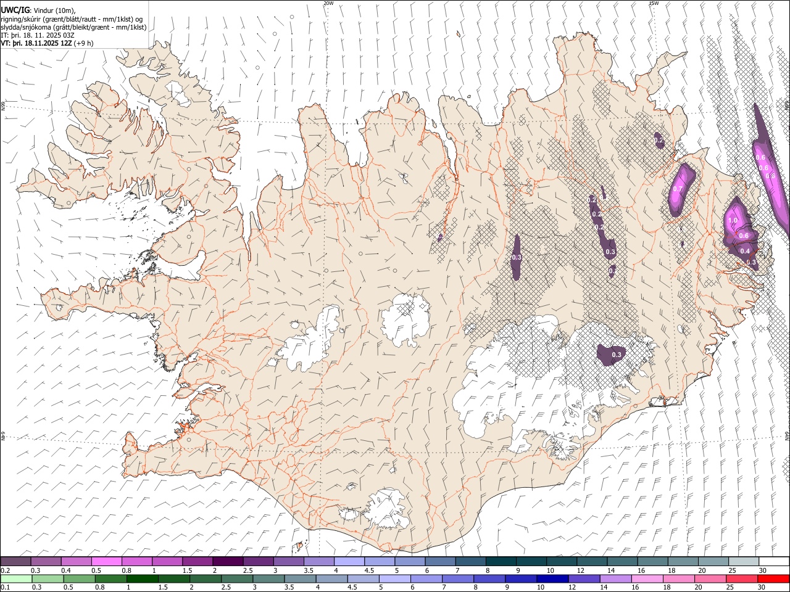Click the 0.4 precipitation value on the map

point(745,251)
